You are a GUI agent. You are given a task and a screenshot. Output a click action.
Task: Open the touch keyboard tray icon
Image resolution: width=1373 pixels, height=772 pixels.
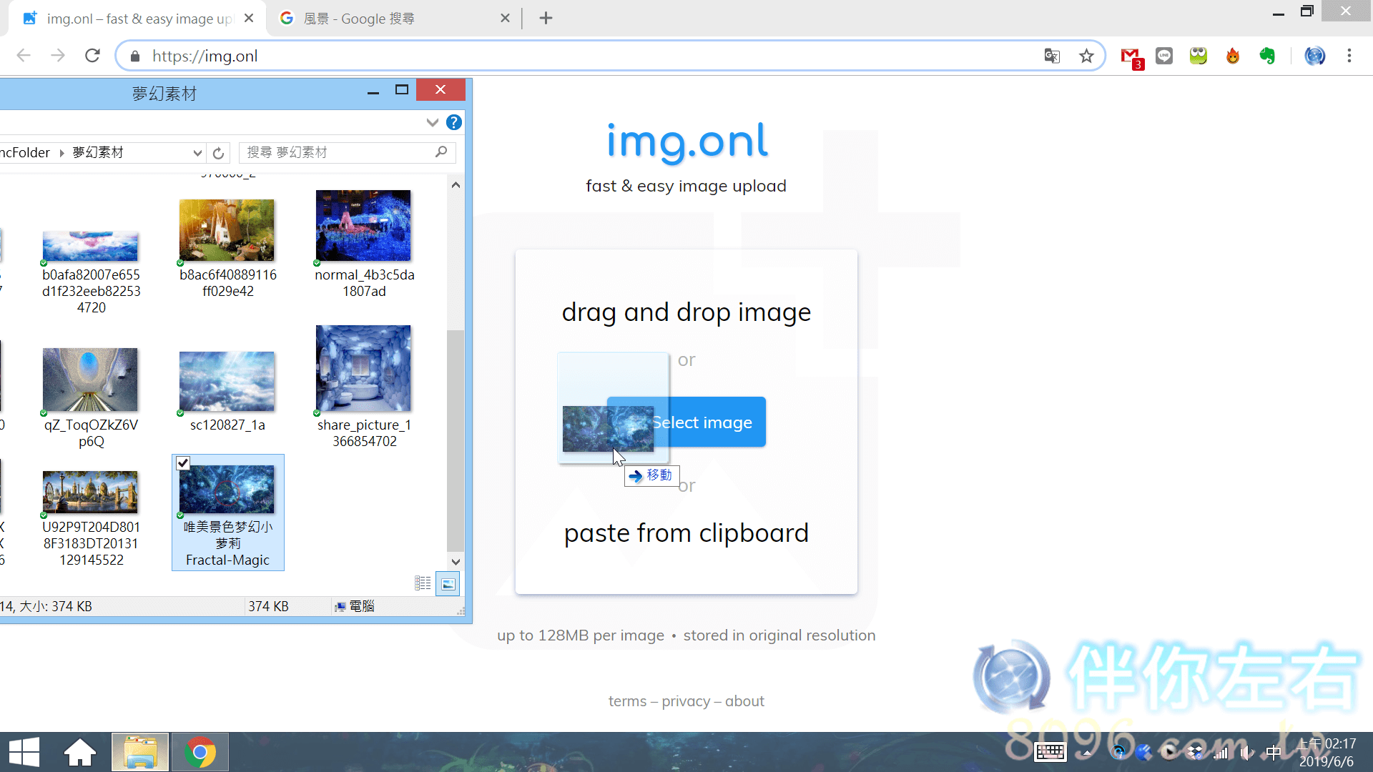click(x=1050, y=752)
